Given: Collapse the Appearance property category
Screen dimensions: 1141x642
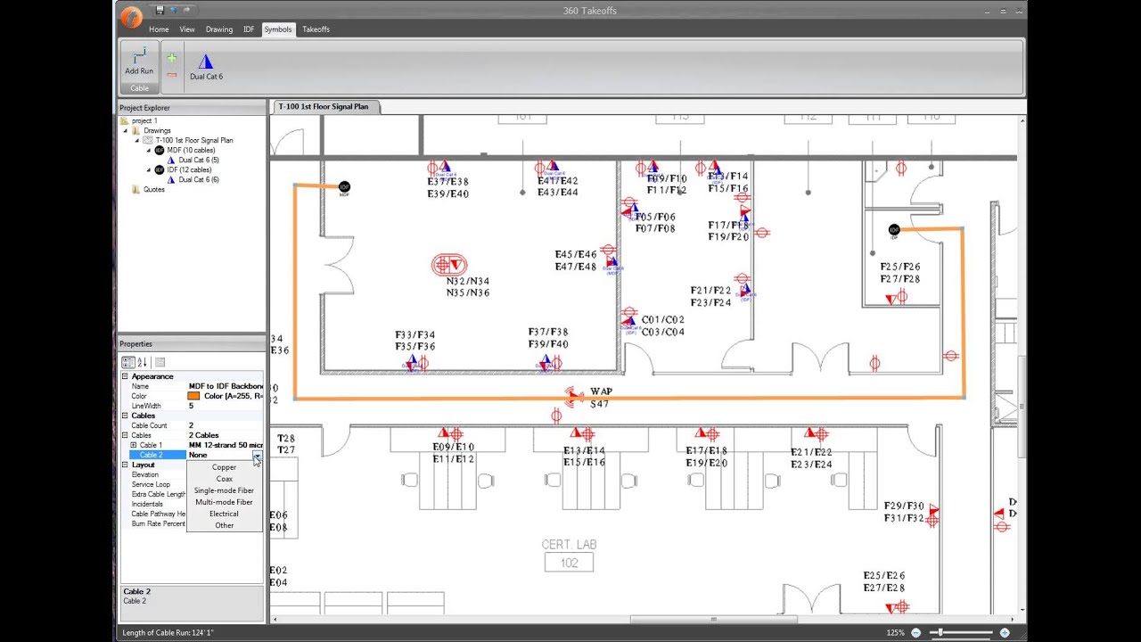Looking at the screenshot, I should (125, 376).
